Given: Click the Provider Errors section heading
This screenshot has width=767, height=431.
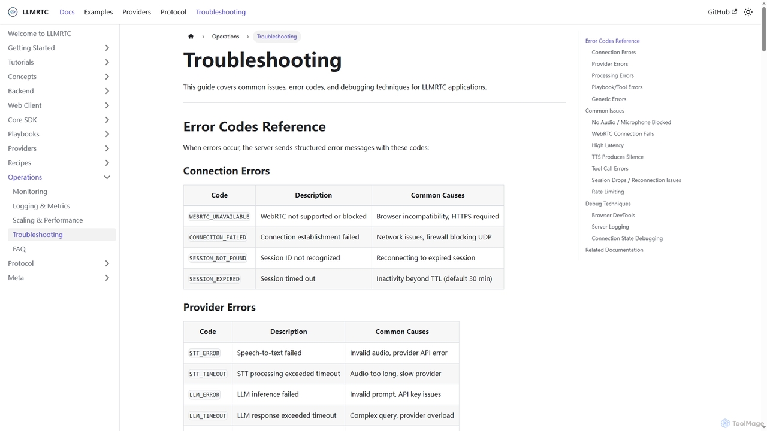Looking at the screenshot, I should pos(219,307).
